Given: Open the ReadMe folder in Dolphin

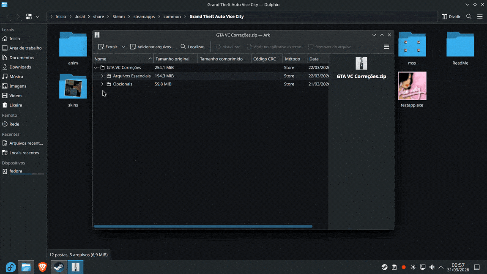Looking at the screenshot, I should (x=460, y=49).
